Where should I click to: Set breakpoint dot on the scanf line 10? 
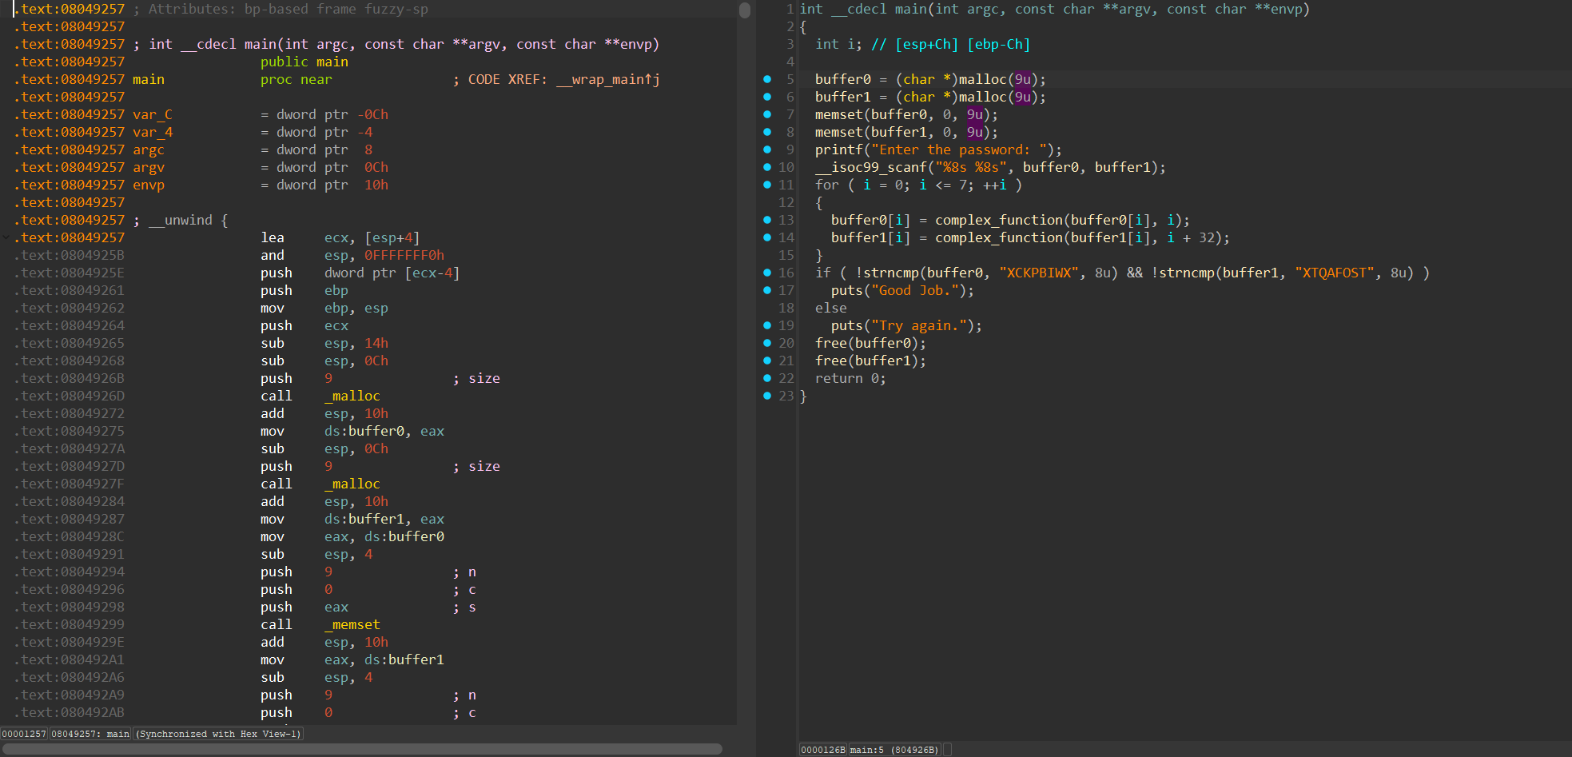click(x=767, y=167)
